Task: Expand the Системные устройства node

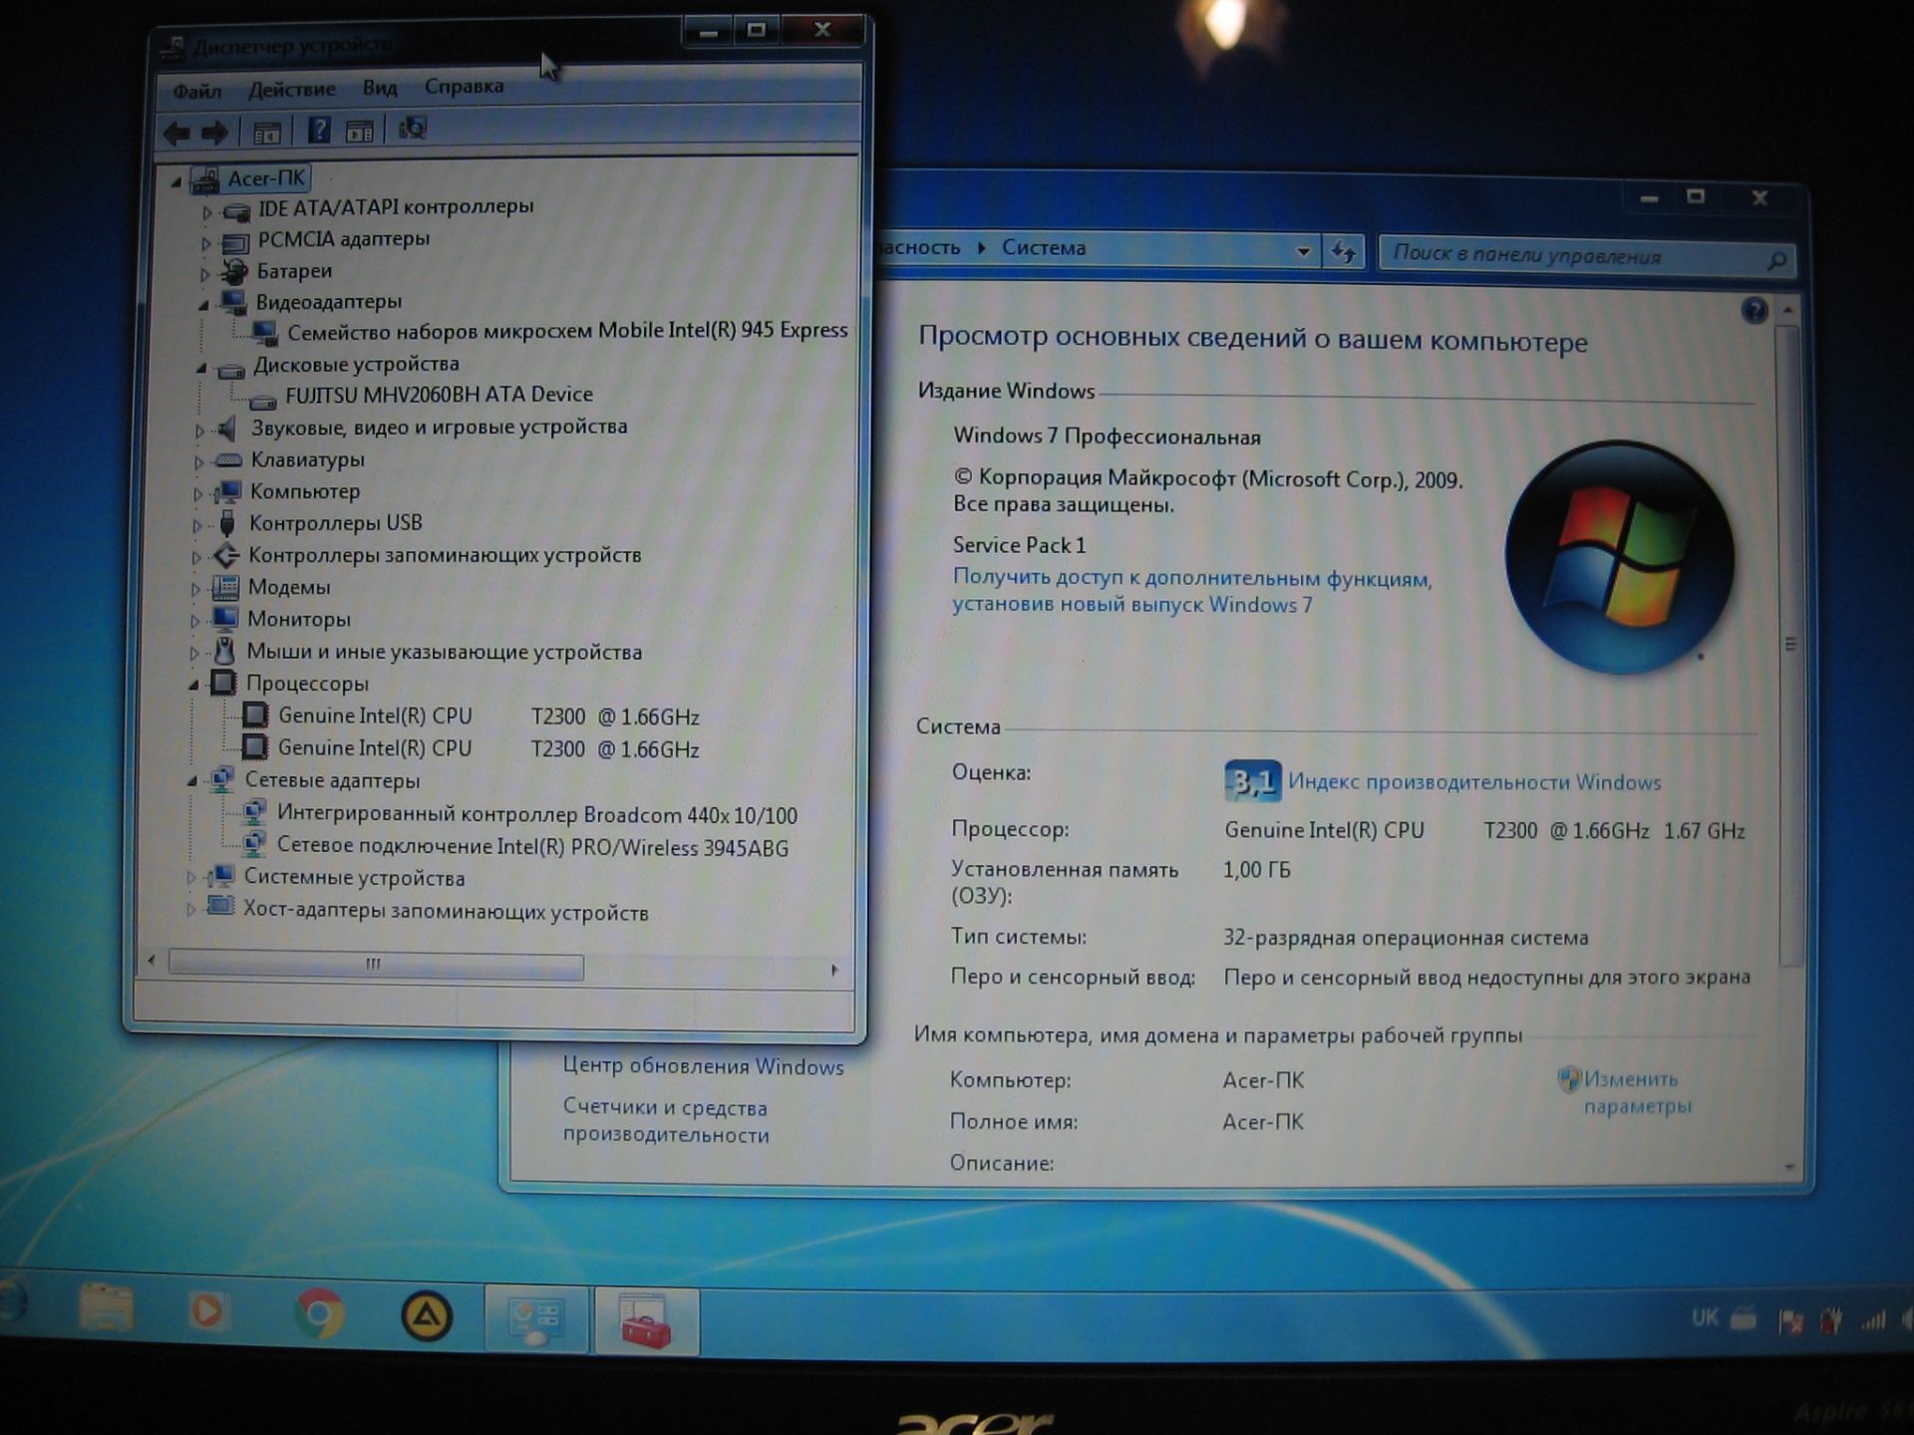Action: click(190, 878)
